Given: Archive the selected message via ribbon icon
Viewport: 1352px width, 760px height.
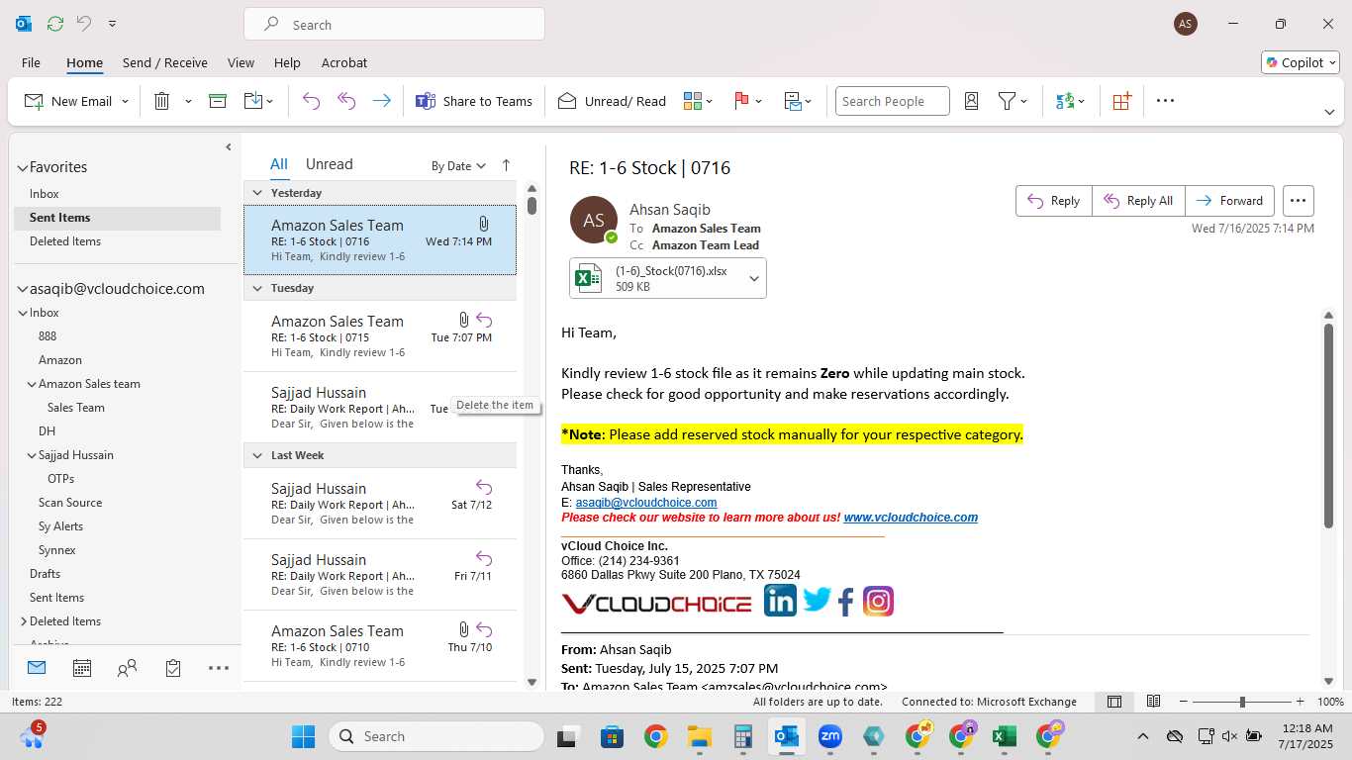Looking at the screenshot, I should (218, 101).
